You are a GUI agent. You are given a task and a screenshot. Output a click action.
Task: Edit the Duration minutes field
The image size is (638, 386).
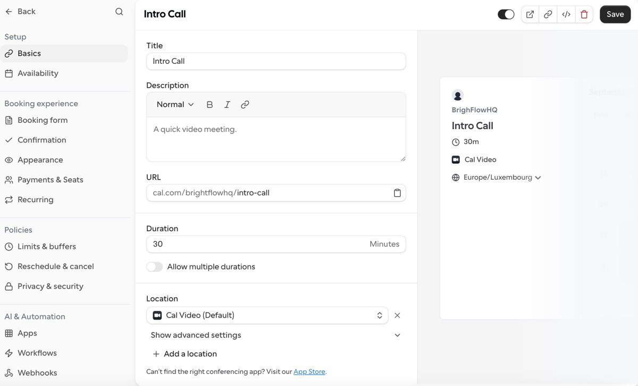276,244
